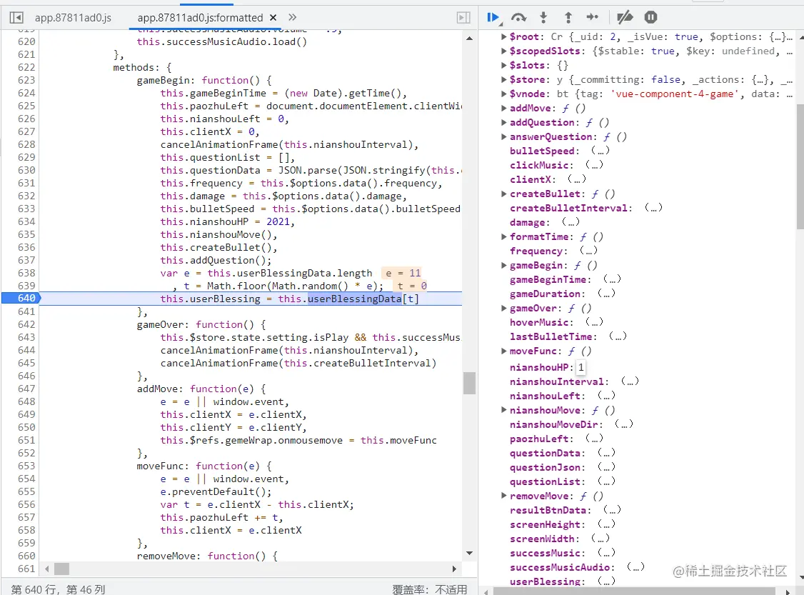Expand nianshouMove function in scope
Screen dimensions: 804x595
504,410
